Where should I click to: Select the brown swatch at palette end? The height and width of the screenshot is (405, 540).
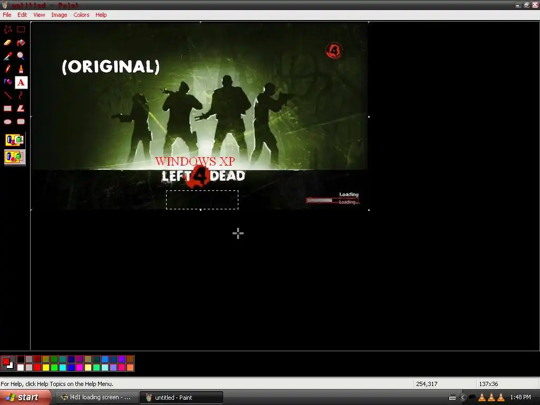coord(130,359)
